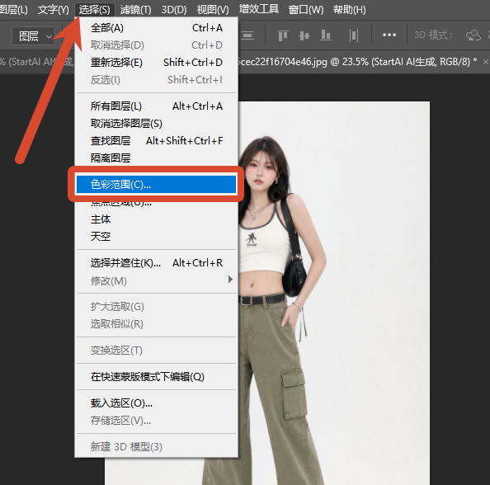Choose 天空 sky selection
Screen dimensions: 490x485
click(x=156, y=236)
